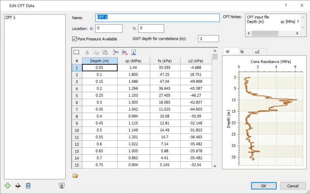Click the qc (MPa) column header
This screenshot has height=194, width=310.
(x=134, y=61)
